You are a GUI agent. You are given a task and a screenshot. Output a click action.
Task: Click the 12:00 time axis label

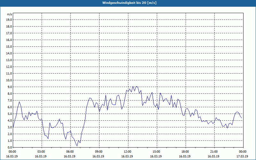(127, 152)
